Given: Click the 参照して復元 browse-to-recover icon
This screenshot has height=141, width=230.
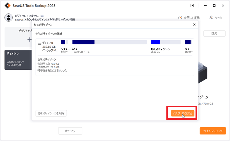Looking at the screenshot, I should [x=180, y=17].
